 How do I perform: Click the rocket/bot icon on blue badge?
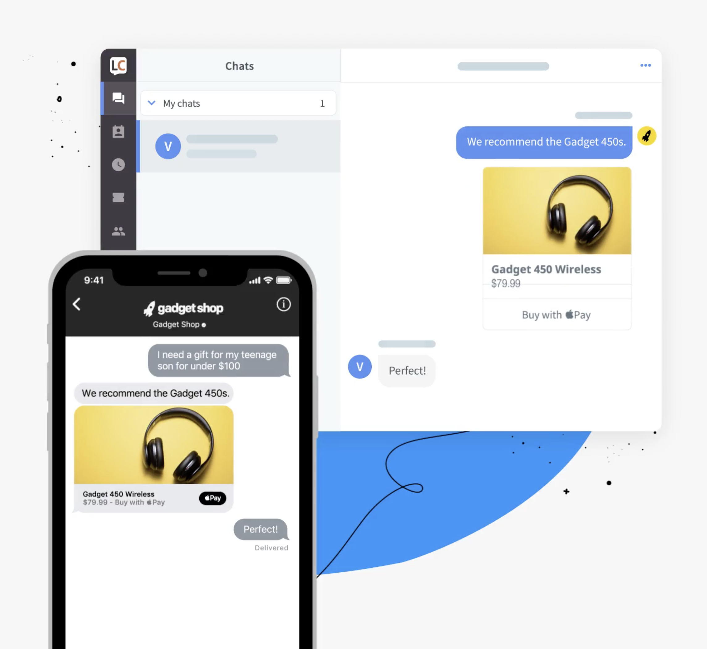coord(647,136)
